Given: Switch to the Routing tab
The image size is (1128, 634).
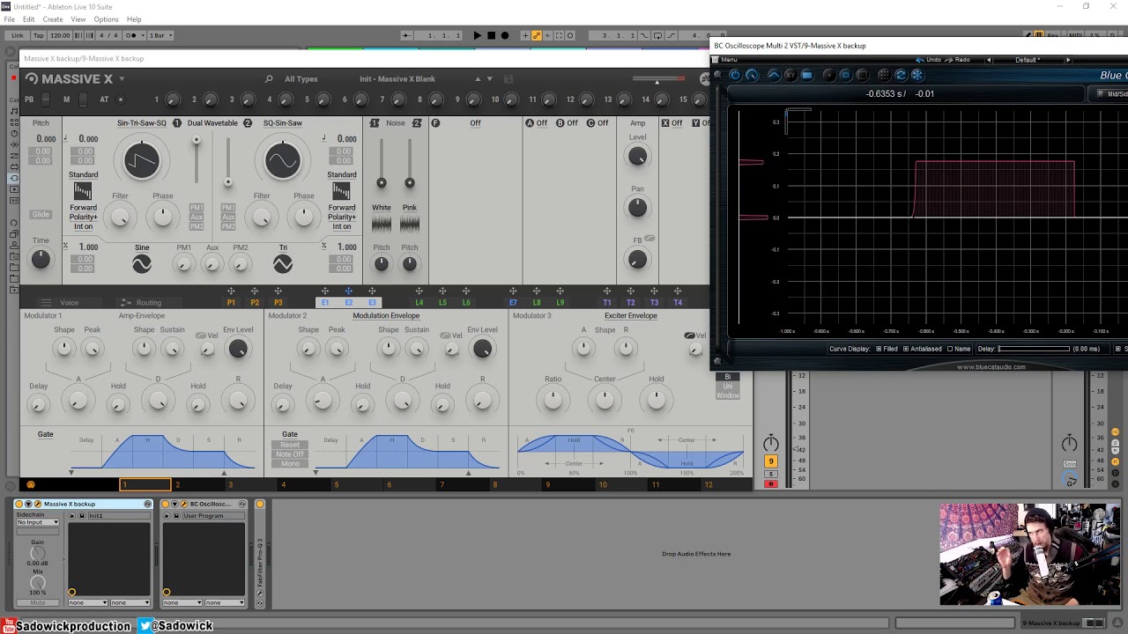Looking at the screenshot, I should click(x=148, y=303).
